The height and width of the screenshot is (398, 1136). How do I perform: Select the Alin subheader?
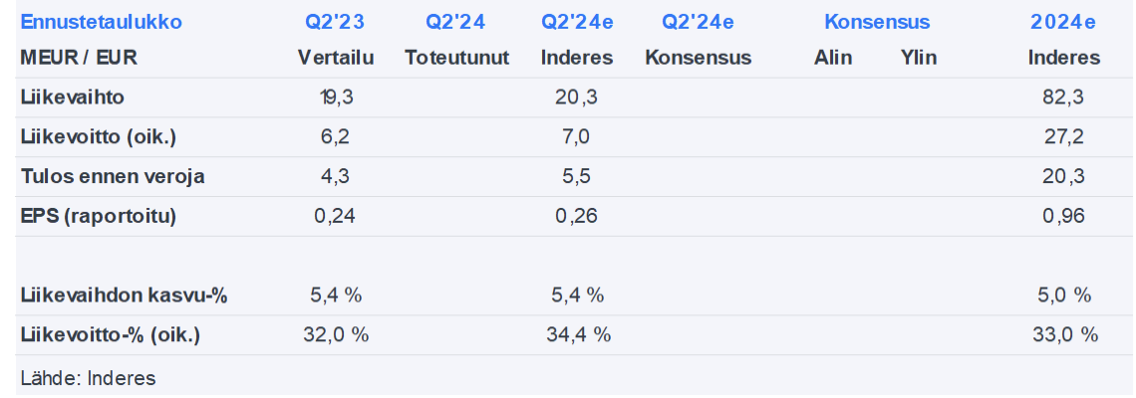pyautogui.click(x=833, y=58)
